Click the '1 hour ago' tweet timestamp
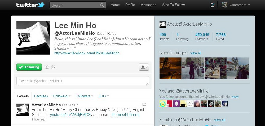265x126 pixels. 38,119
